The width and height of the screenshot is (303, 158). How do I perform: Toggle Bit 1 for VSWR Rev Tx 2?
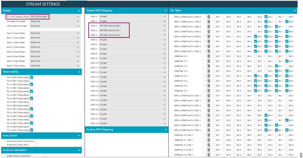pyautogui.click(x=277, y=66)
